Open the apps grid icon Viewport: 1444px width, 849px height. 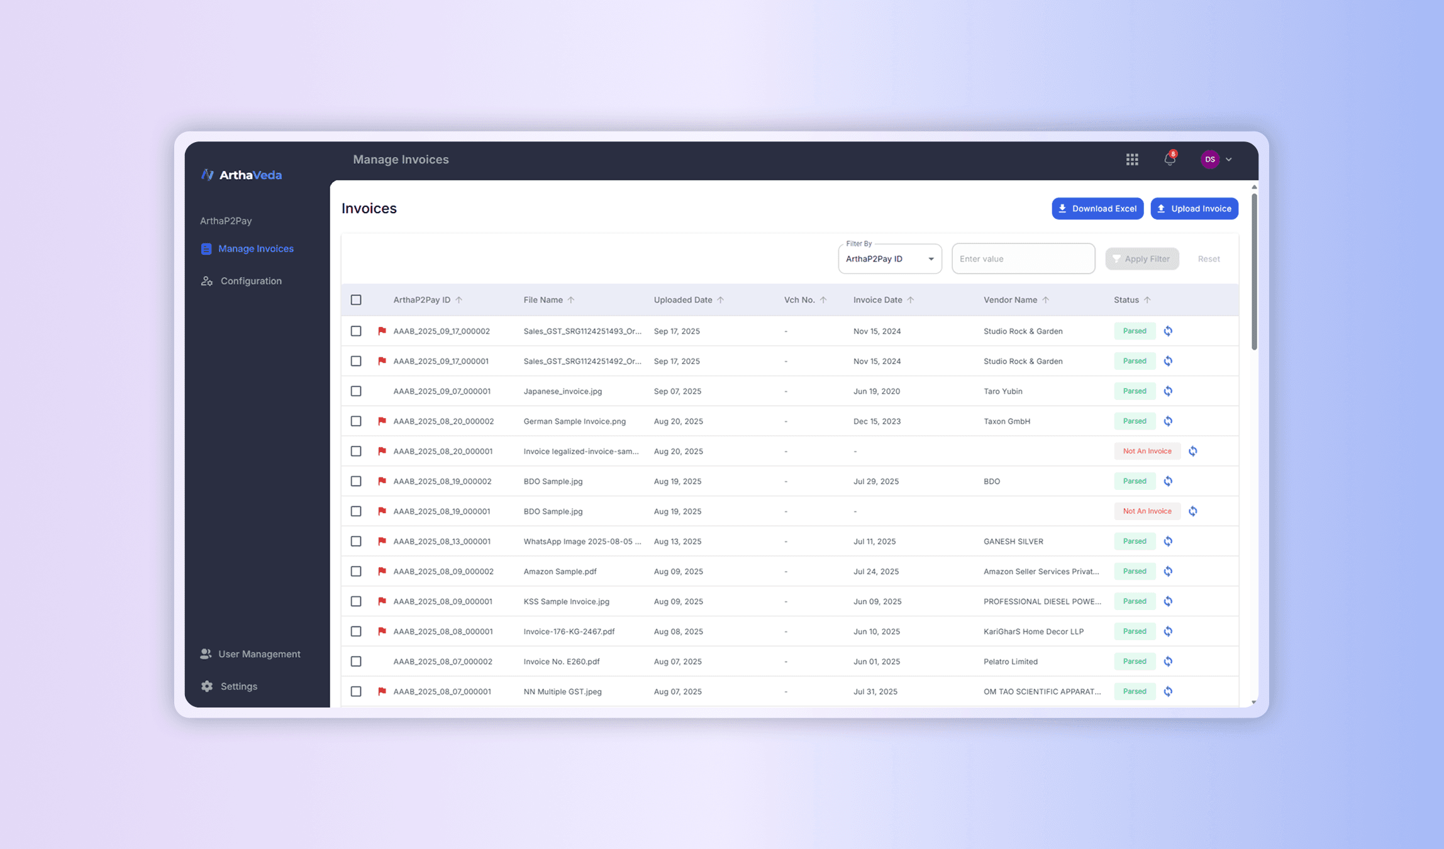pos(1132,159)
